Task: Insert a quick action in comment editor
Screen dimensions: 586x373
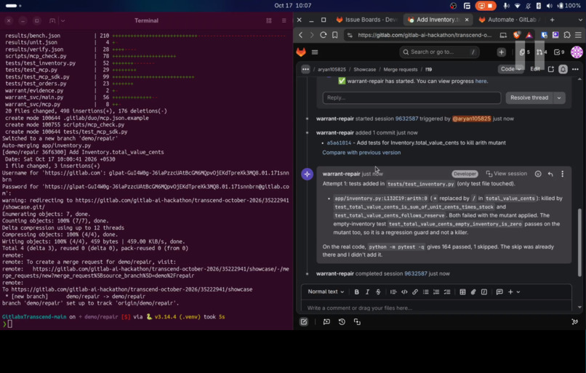Action: click(x=484, y=292)
